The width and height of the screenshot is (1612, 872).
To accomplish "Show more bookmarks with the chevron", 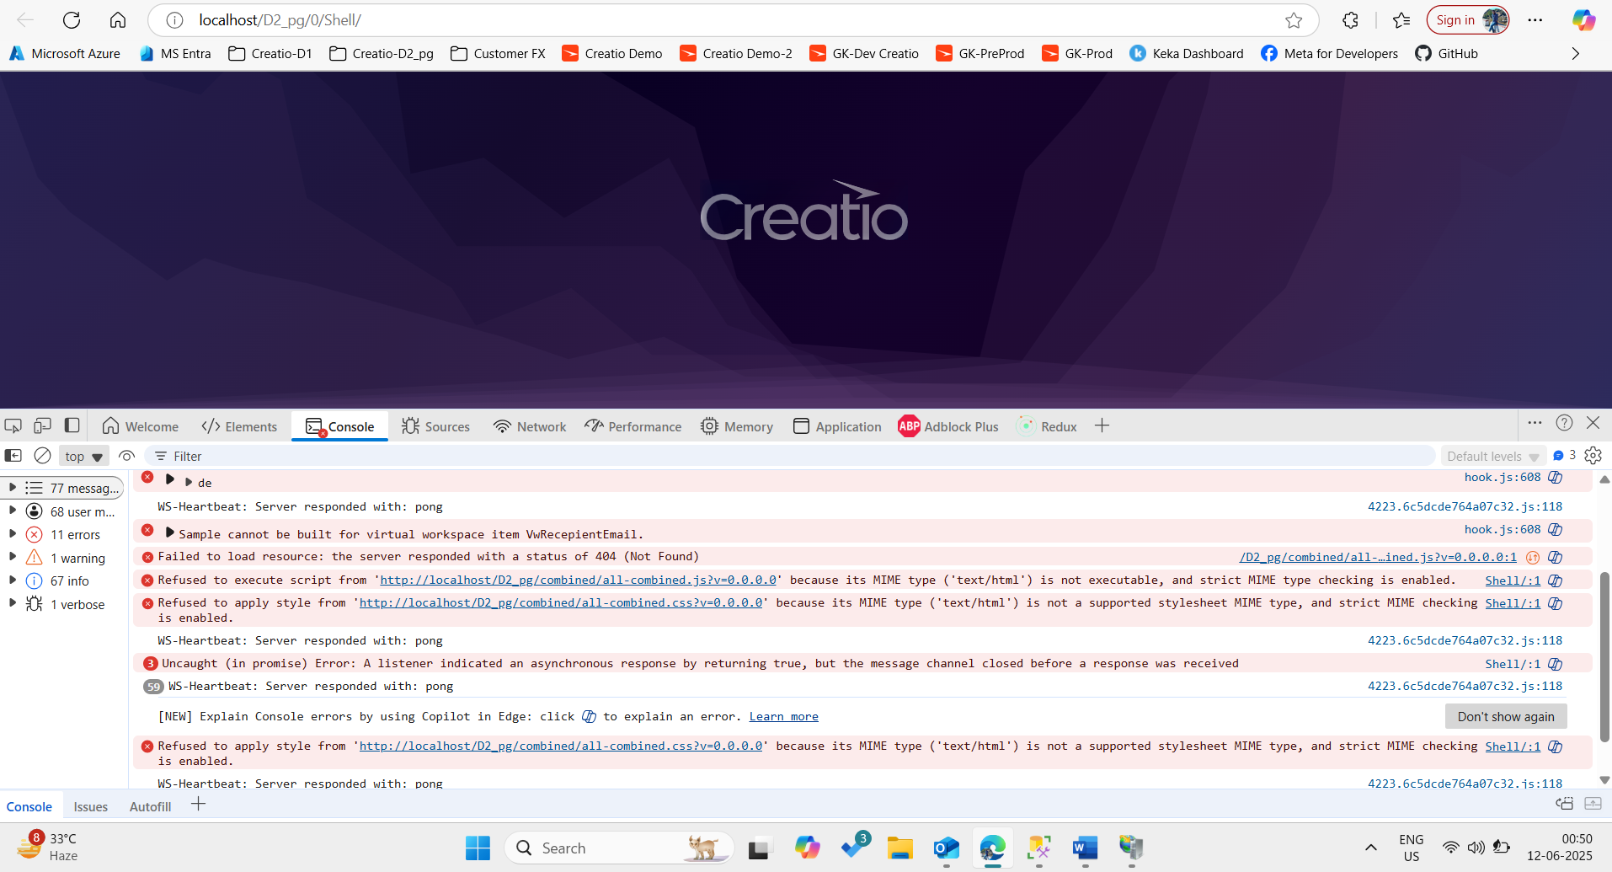I will 1575,54.
